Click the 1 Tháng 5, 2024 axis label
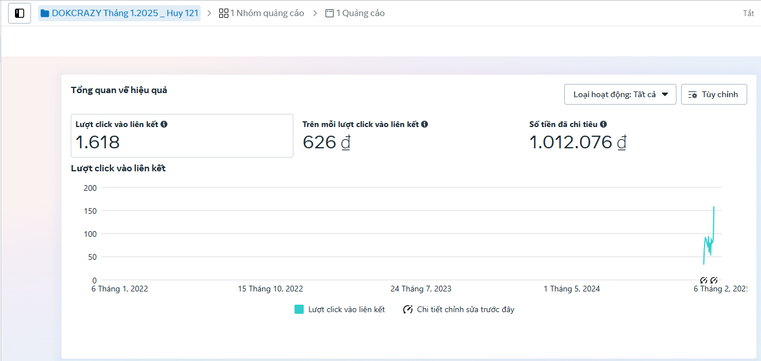 click(x=572, y=289)
